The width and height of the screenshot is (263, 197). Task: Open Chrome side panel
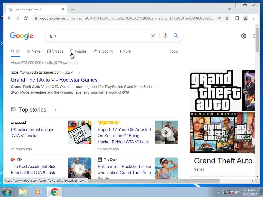point(237,18)
